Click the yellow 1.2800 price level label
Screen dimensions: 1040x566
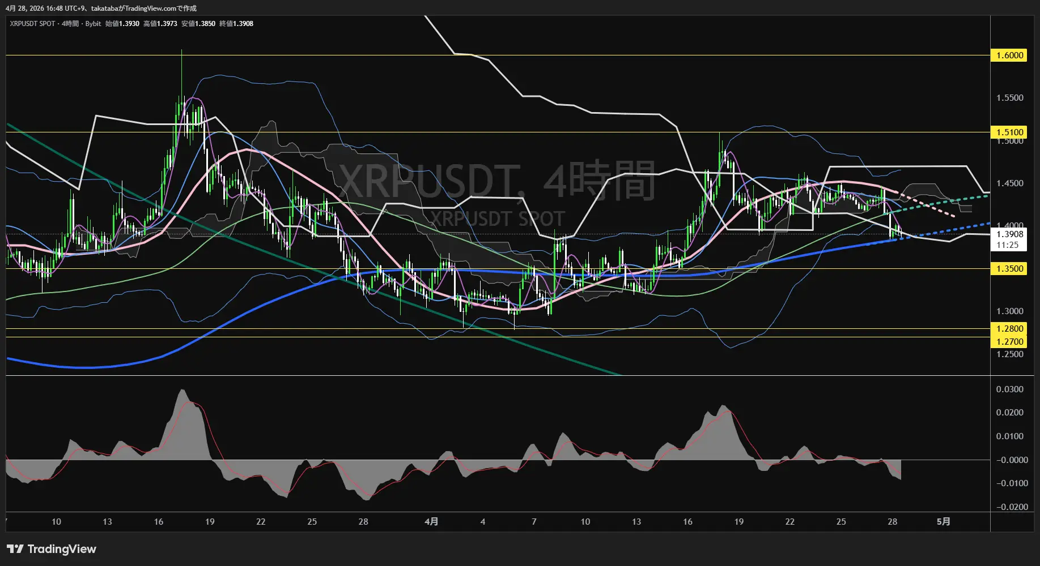[1009, 329]
